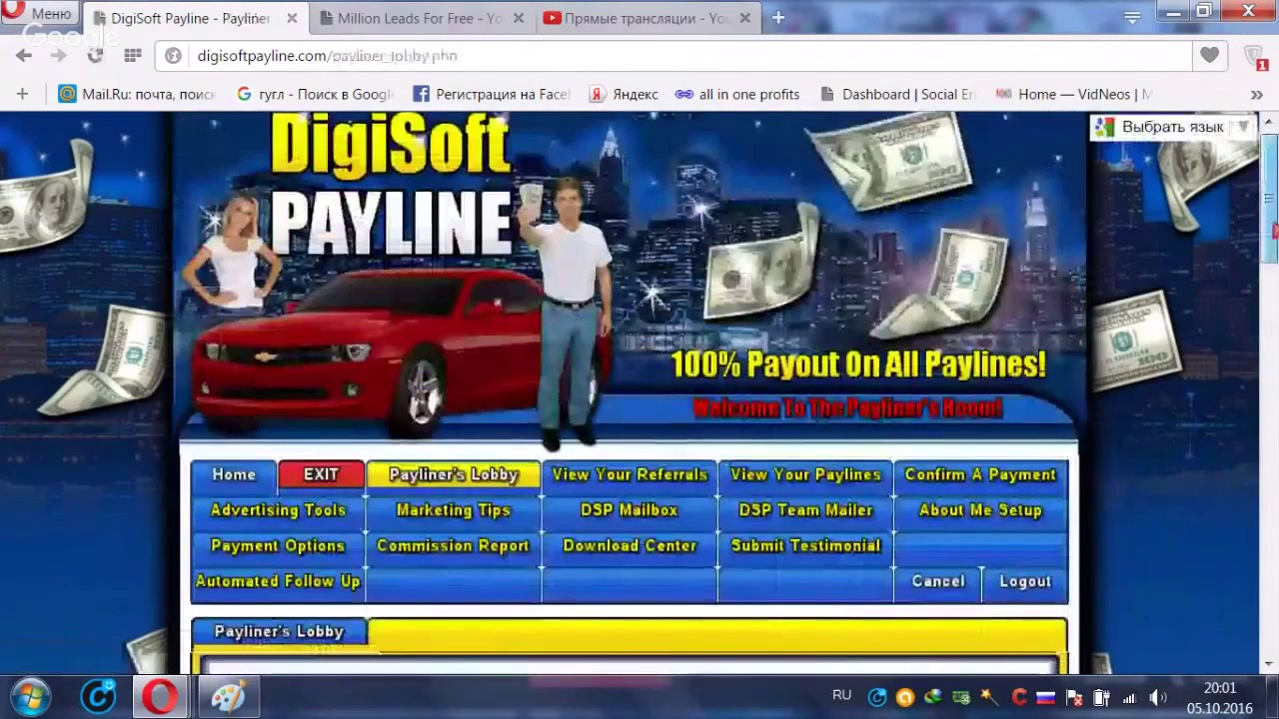The height and width of the screenshot is (719, 1279).
Task: Open DSP Team Mailer
Action: coord(805,509)
